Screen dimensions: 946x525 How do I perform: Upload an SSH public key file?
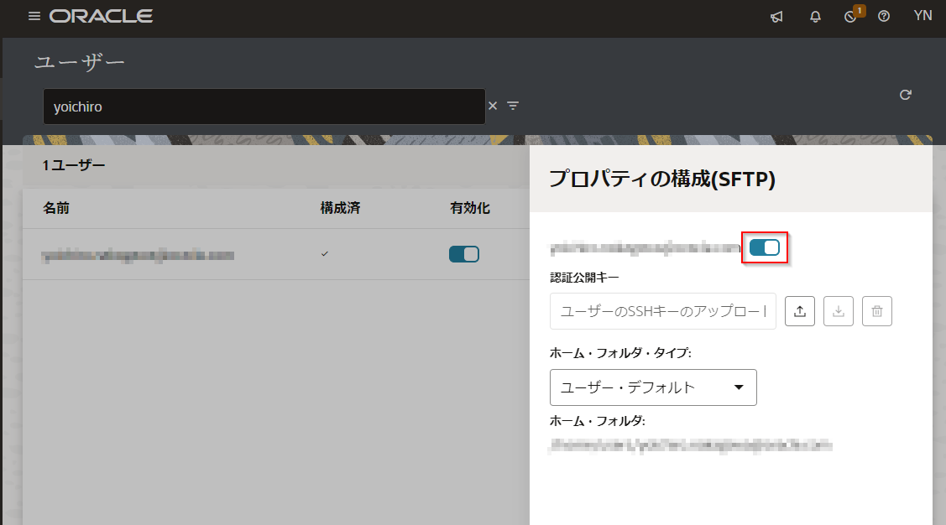click(800, 311)
